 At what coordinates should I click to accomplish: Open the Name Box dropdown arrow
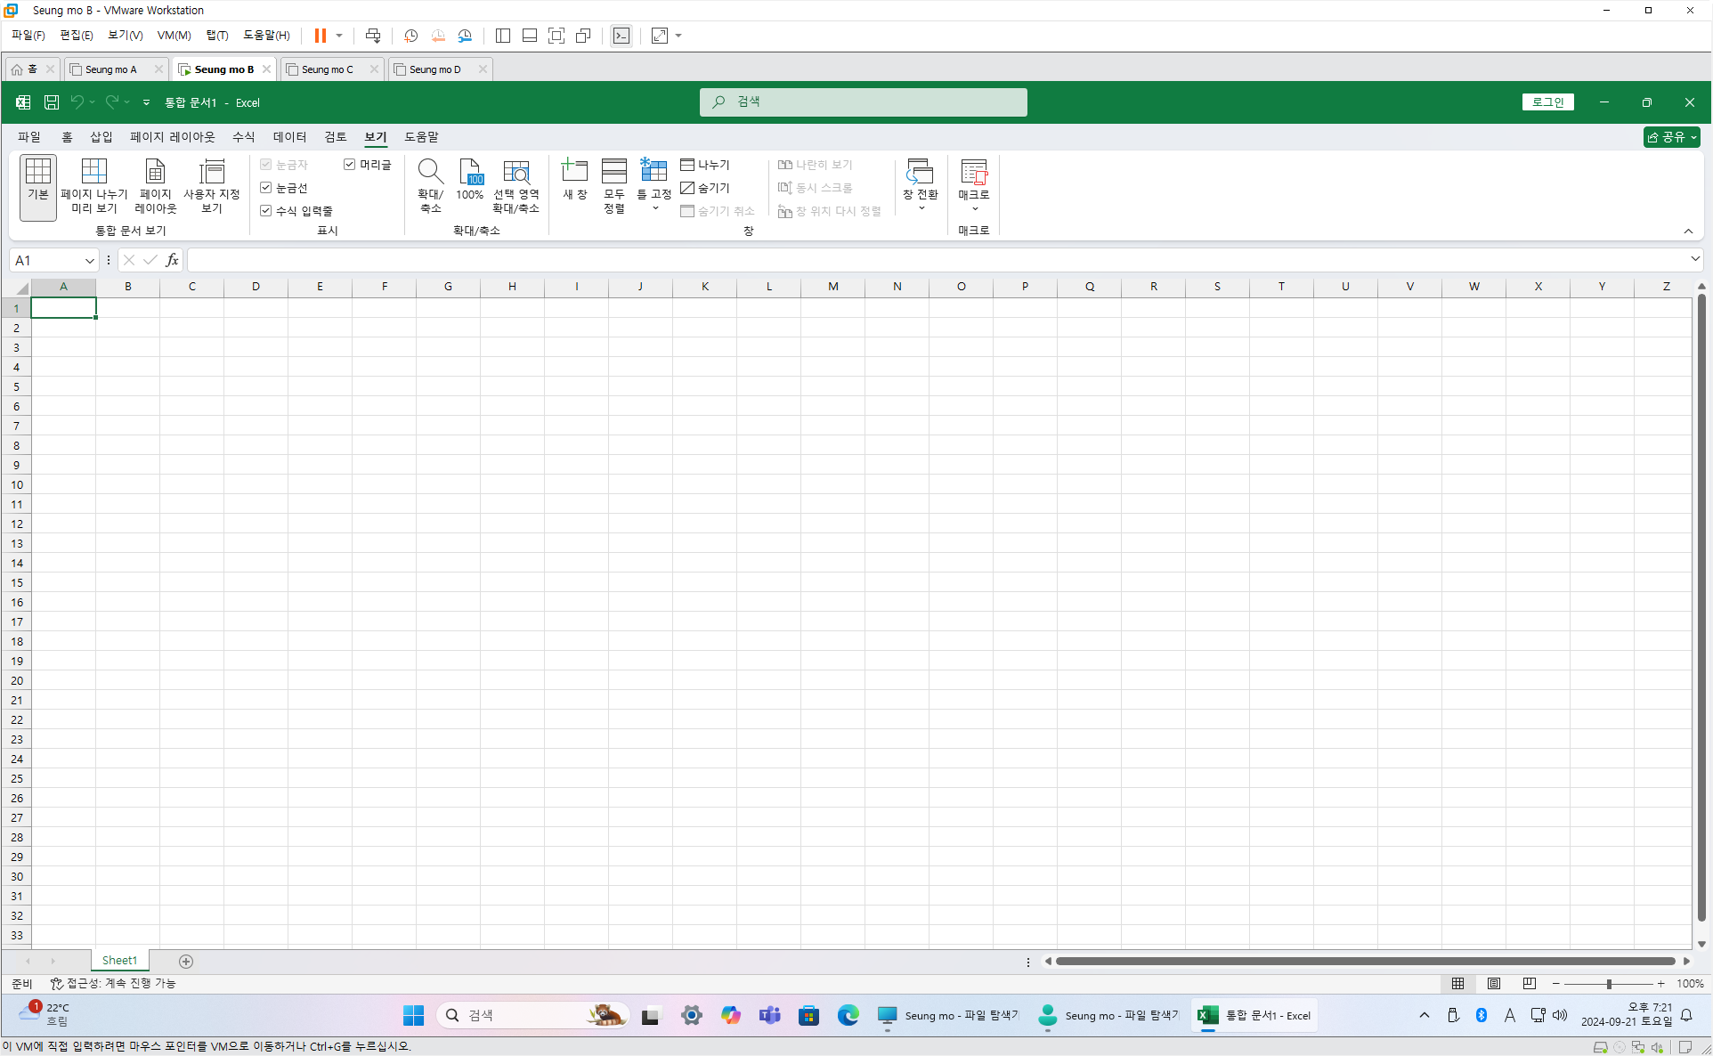[x=89, y=261]
